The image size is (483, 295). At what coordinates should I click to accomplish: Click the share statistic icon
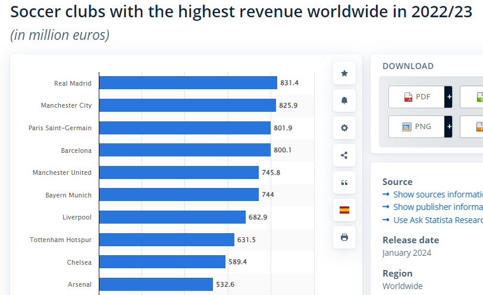344,155
